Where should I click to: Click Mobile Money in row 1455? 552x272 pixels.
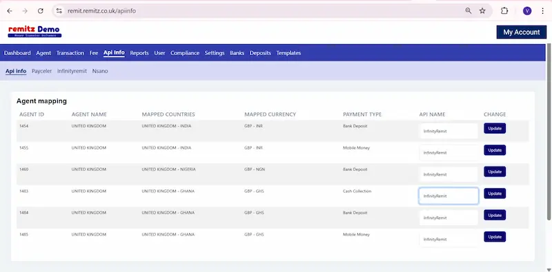[356, 148]
